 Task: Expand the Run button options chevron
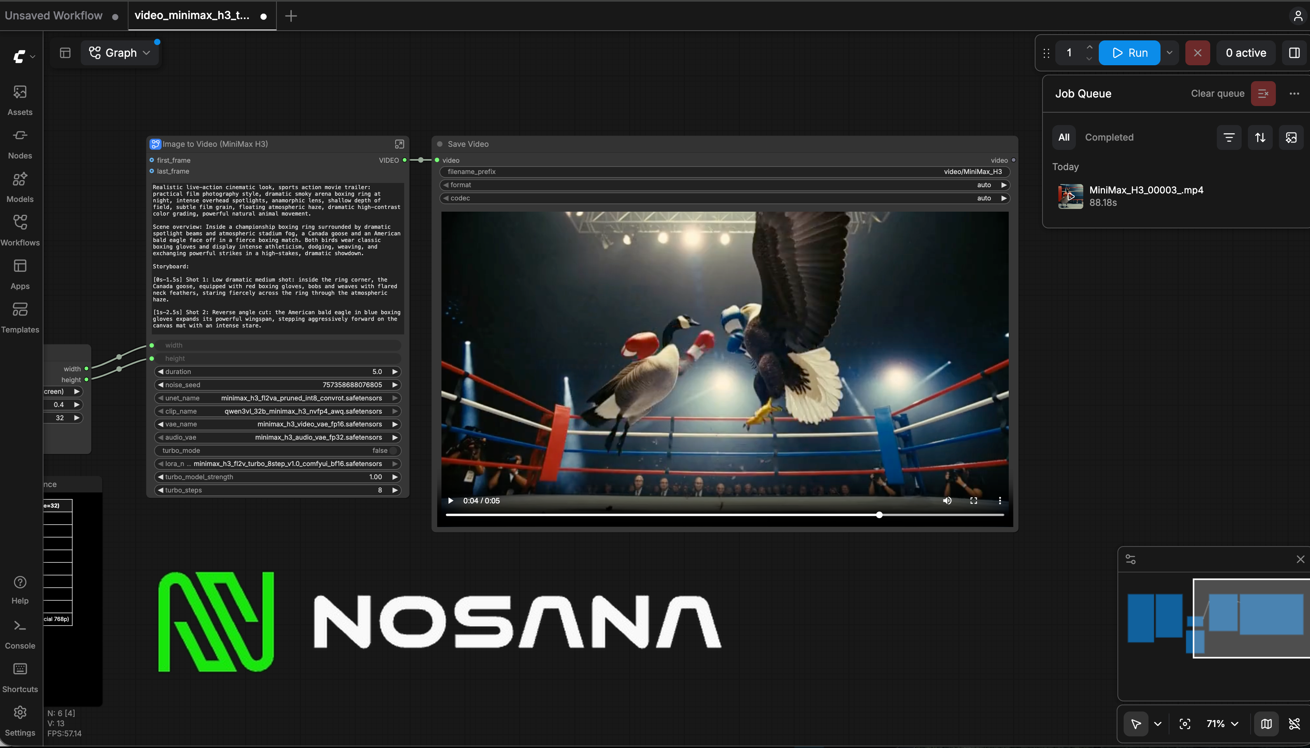(1169, 53)
